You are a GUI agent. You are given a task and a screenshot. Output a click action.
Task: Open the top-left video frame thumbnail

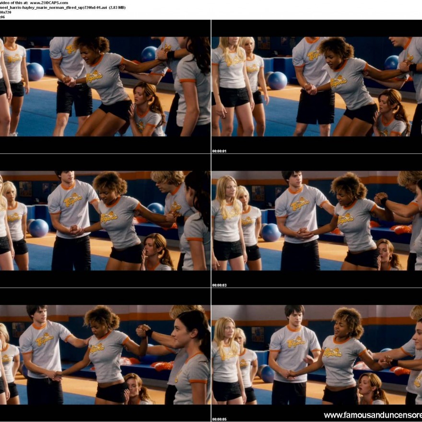click(x=105, y=86)
